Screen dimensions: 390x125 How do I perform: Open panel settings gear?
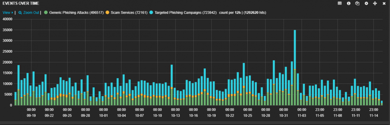tap(366, 3)
